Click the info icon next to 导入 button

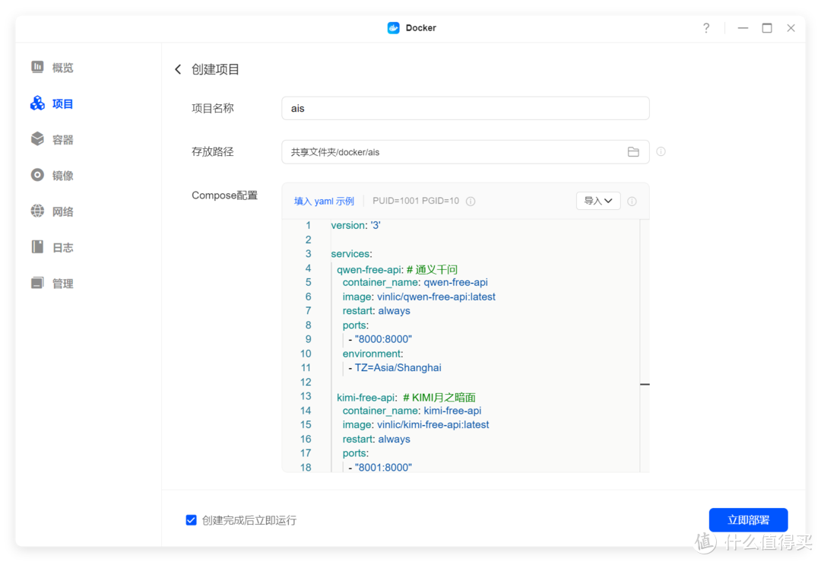click(632, 201)
